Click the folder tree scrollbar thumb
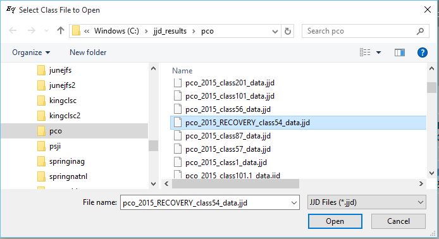Image resolution: width=439 pixels, height=239 pixels. [x=153, y=145]
